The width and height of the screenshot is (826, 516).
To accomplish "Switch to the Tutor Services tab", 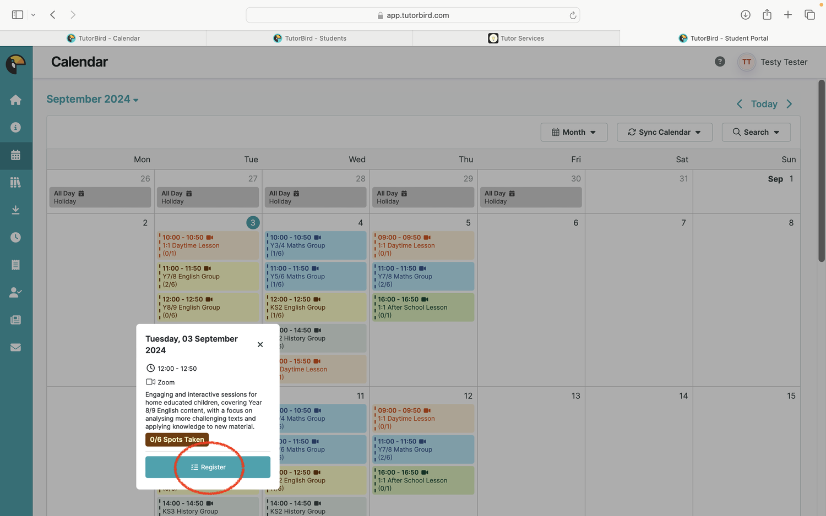I will pyautogui.click(x=516, y=38).
